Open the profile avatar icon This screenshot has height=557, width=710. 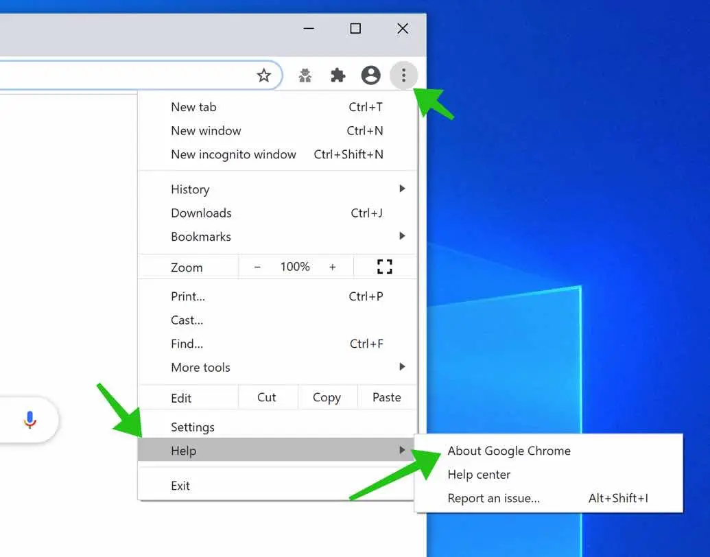tap(370, 75)
